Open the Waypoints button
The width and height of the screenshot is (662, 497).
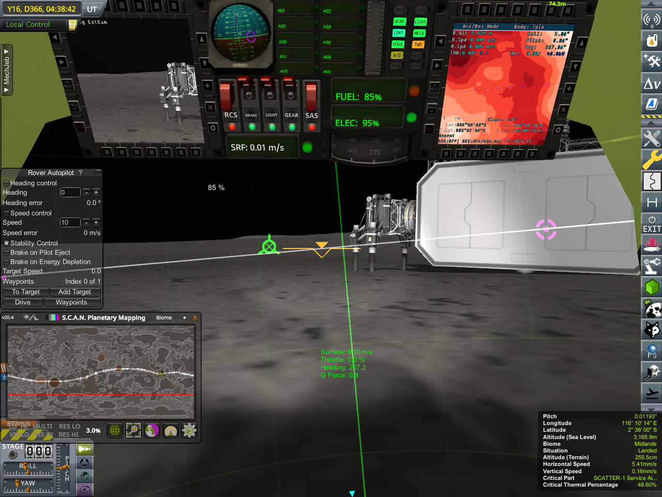pyautogui.click(x=71, y=302)
